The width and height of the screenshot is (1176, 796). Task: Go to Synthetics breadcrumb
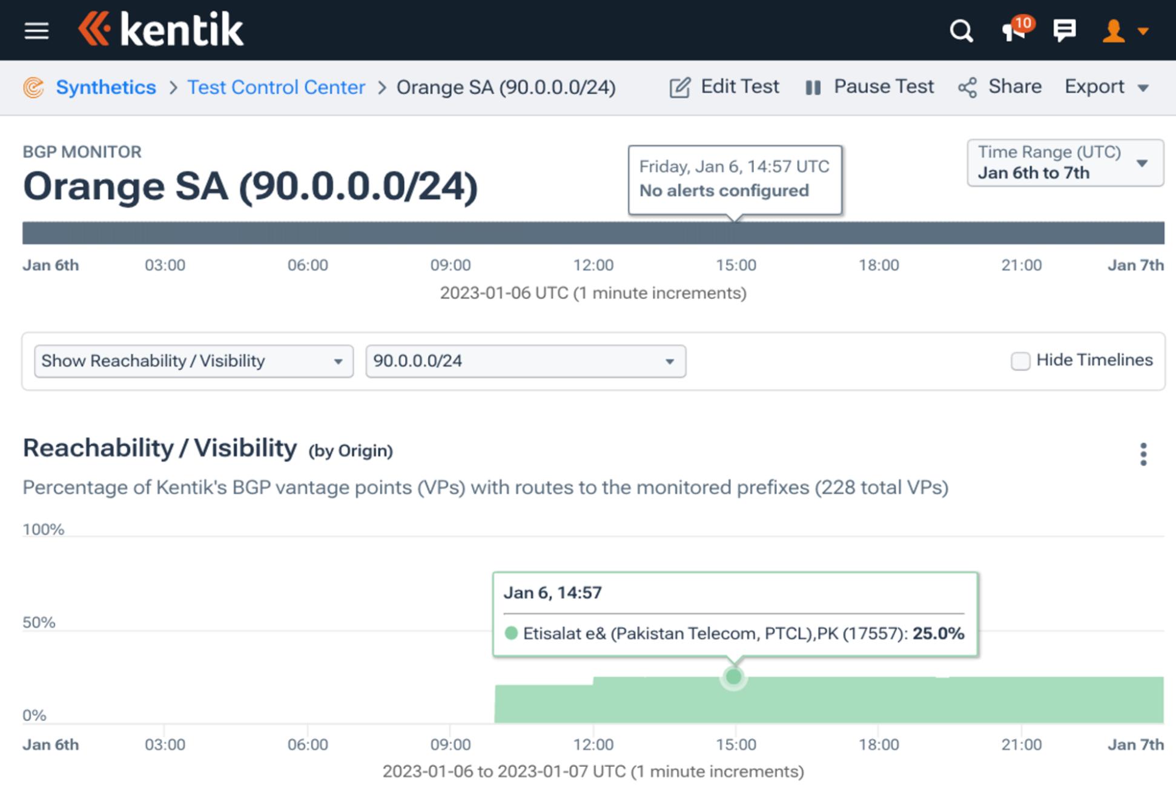[105, 87]
